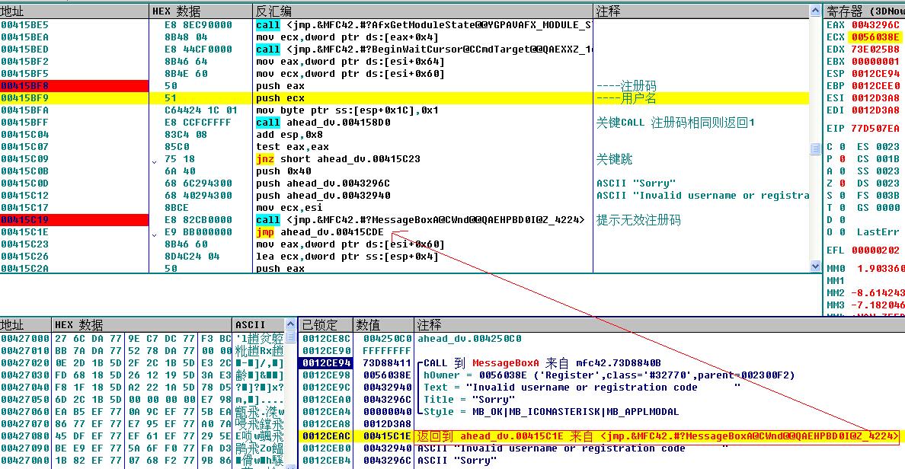The height and width of the screenshot is (469, 905).
Task: Click disassembly pane scroll-up arrow
Action: pyautogui.click(x=815, y=11)
